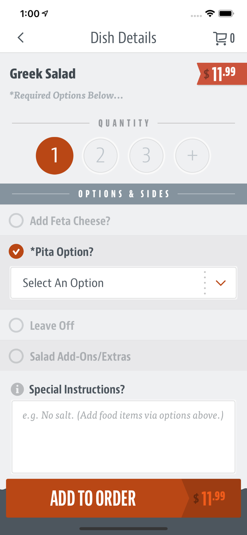Open the Select An Option dropdown
Image resolution: width=247 pixels, height=535 pixels.
(107, 283)
